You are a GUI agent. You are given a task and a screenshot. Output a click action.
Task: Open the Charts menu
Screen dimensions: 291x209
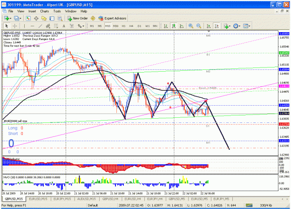[x=45, y=11]
